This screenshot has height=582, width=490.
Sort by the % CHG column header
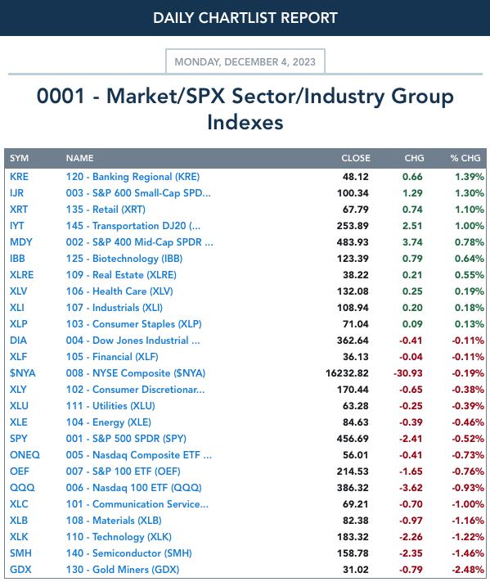point(465,158)
